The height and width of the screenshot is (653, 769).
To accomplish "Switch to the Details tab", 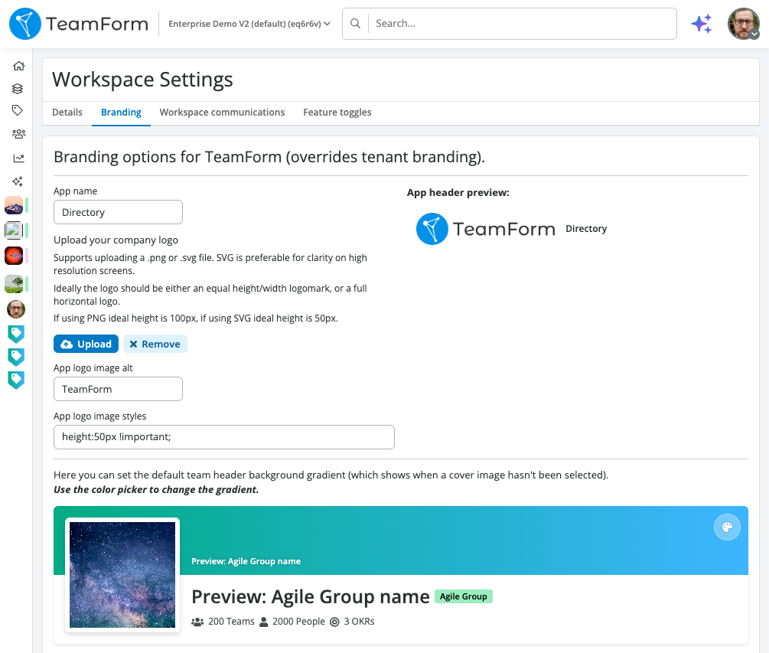I will [67, 113].
